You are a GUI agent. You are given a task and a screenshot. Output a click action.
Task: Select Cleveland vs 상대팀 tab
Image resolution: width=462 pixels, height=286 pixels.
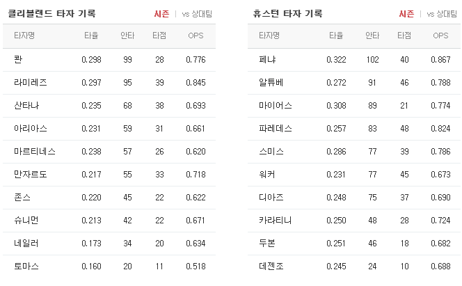point(197,14)
